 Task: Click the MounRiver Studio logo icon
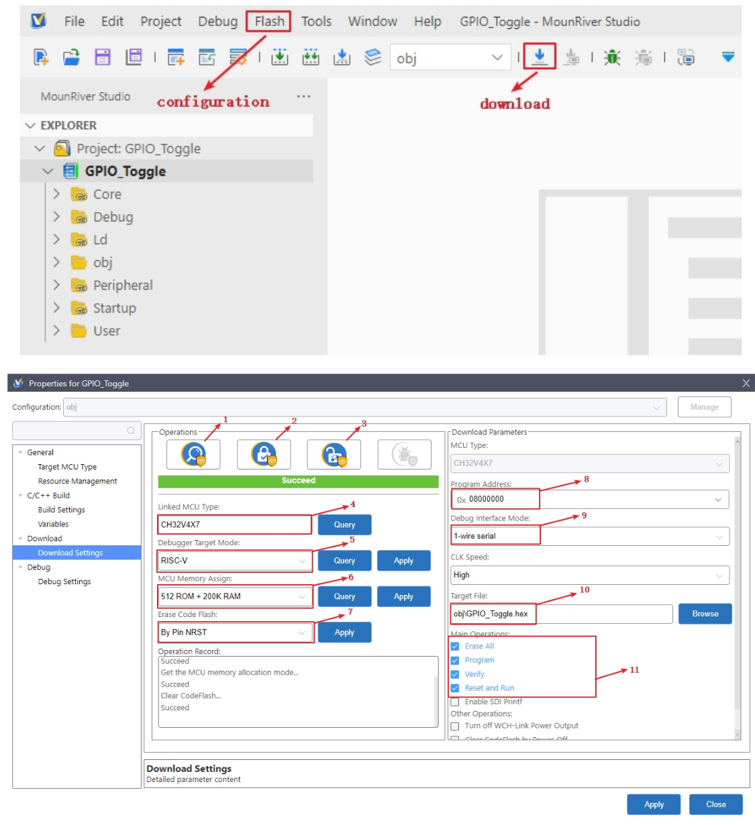coord(39,21)
